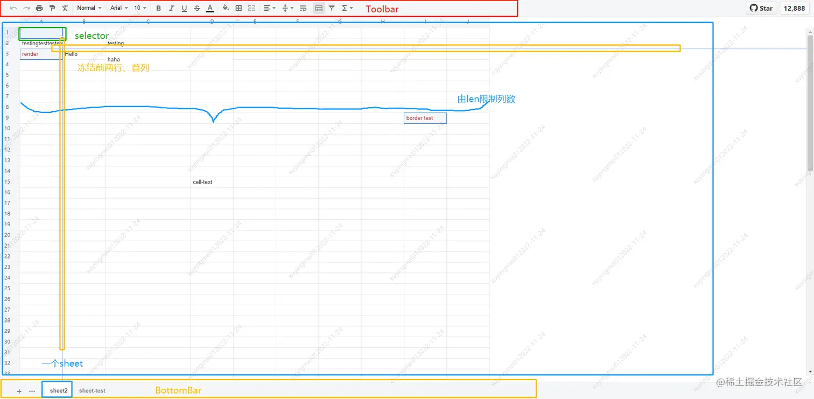Open the borders tool
814x399 pixels.
[238, 8]
